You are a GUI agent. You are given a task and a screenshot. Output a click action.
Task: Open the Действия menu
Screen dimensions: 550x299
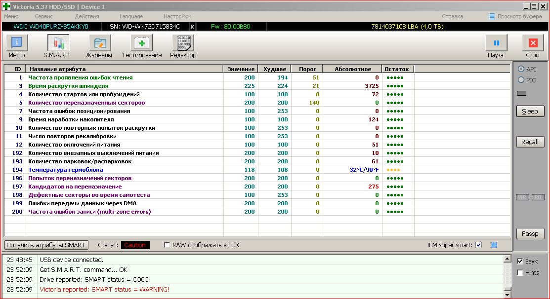point(87,16)
